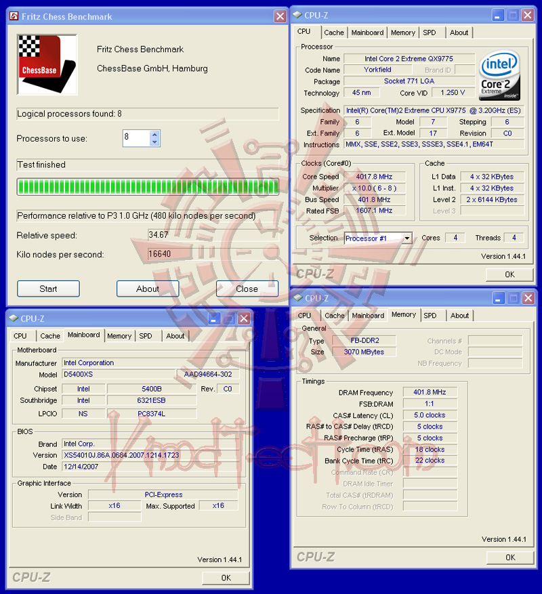
Task: Click the memory Type value FB-DDR2
Action: [364, 341]
